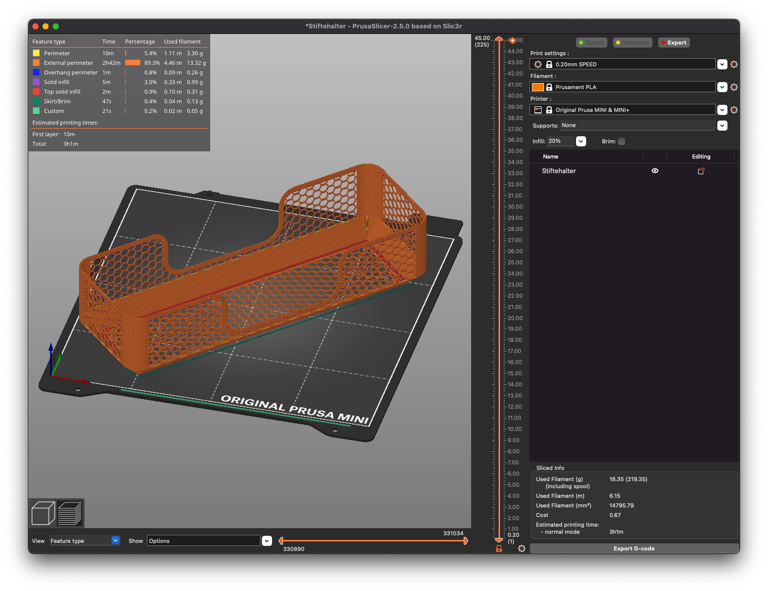Switch to the sliced layers preview view
Viewport: 768px width, 591px height.
click(x=70, y=513)
